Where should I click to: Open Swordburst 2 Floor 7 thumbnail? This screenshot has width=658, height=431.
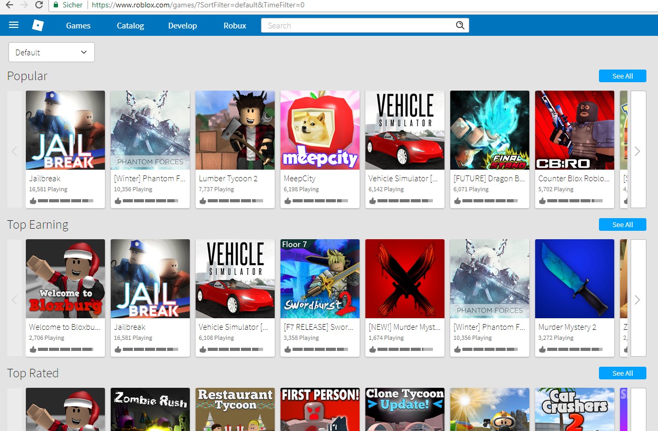(x=320, y=279)
